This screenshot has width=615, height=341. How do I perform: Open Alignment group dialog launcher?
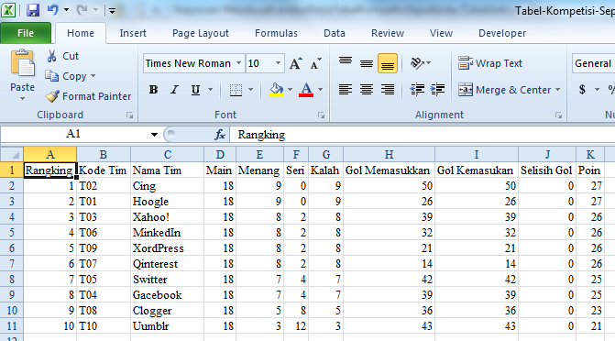tap(558, 115)
